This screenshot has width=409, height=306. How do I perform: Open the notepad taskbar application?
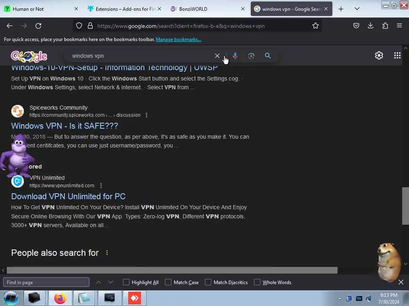pos(84,298)
